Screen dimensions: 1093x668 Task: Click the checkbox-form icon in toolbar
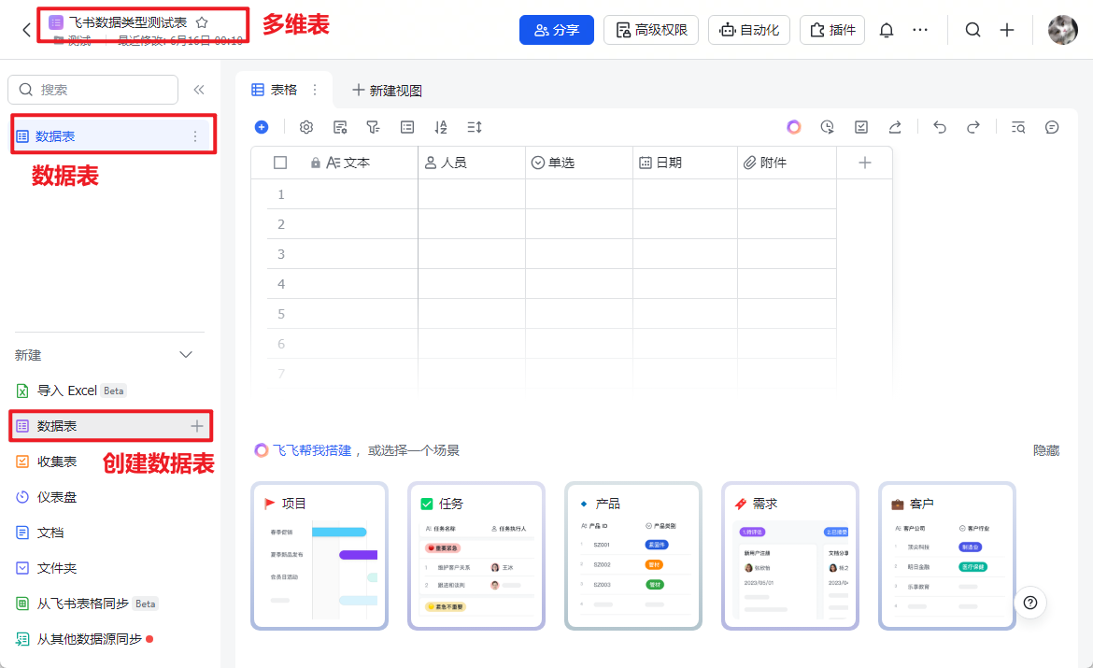point(861,127)
